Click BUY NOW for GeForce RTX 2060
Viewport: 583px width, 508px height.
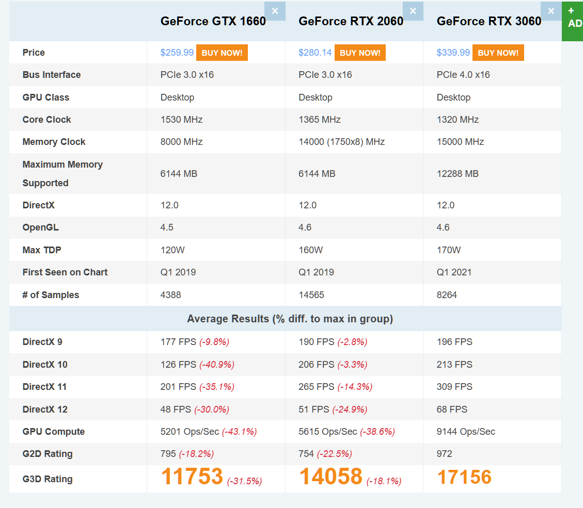coord(360,53)
